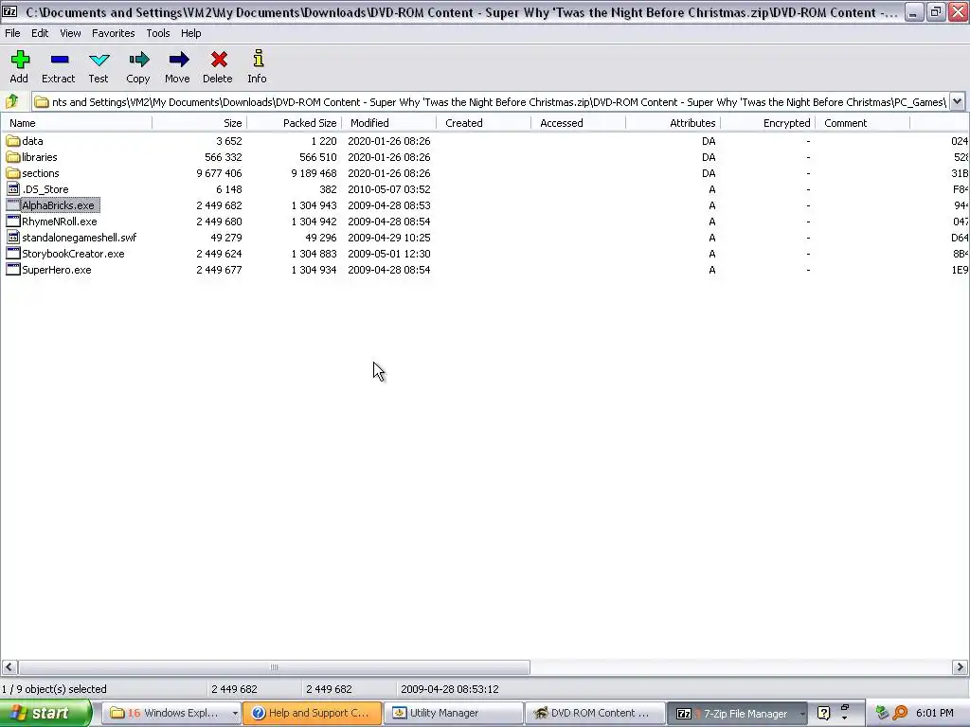The image size is (970, 727).
Task: Click modified date 2010-05-07 03:52
Action: (388, 189)
